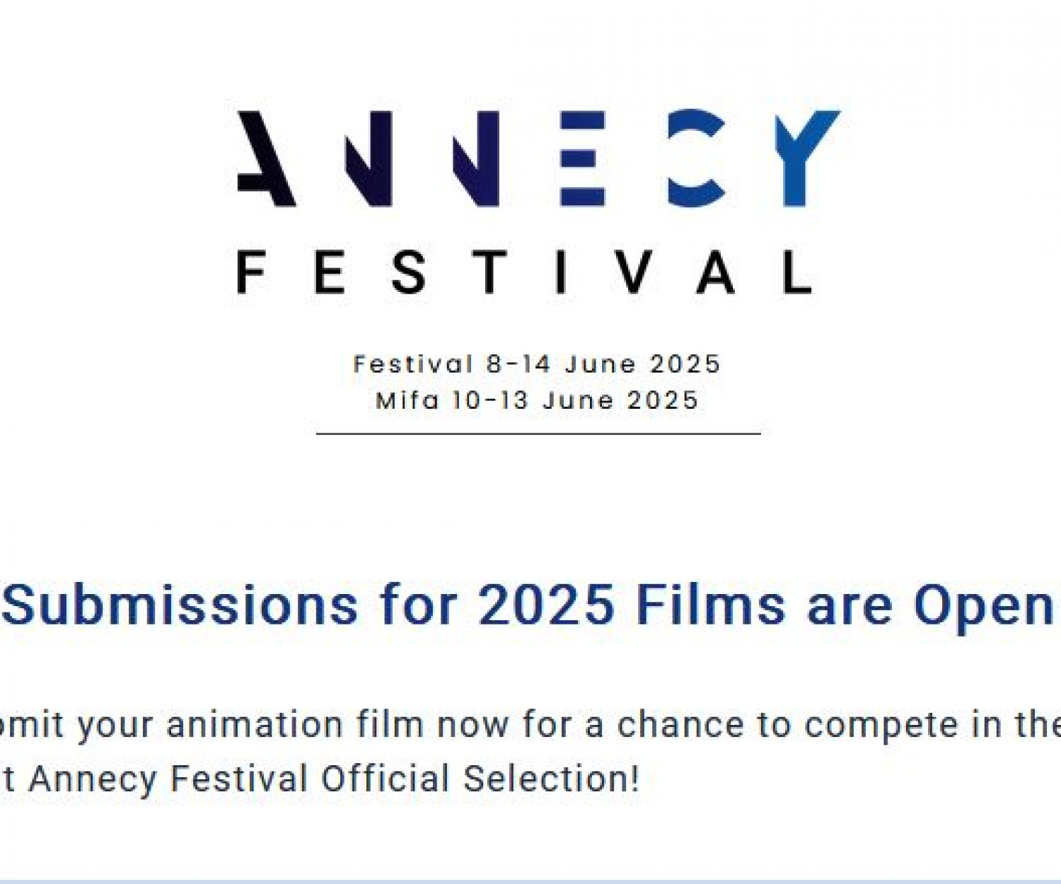Click the letter V in FESTIVAL

coord(632,272)
